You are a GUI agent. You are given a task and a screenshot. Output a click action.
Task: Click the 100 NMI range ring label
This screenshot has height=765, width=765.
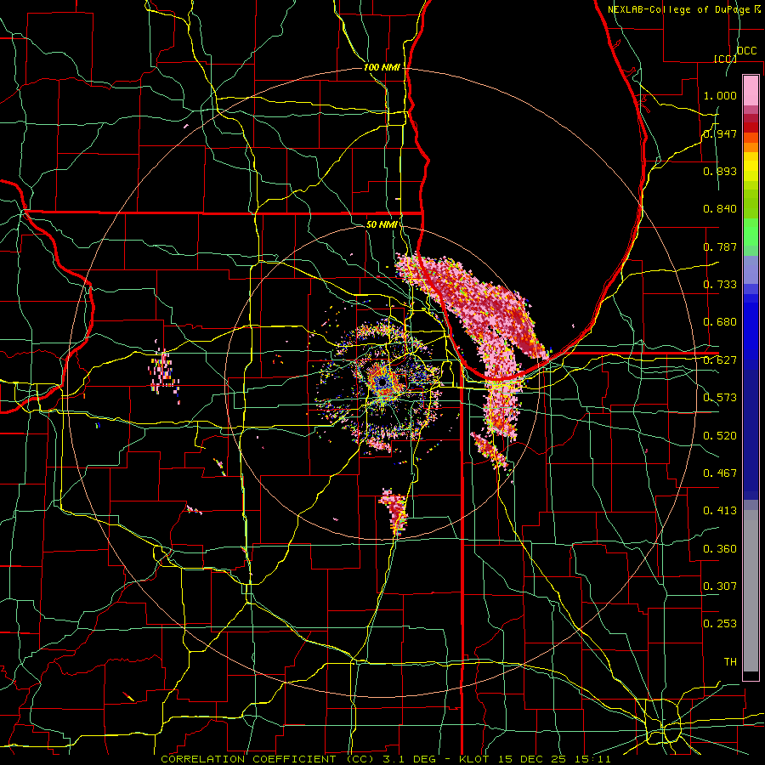[x=382, y=67]
